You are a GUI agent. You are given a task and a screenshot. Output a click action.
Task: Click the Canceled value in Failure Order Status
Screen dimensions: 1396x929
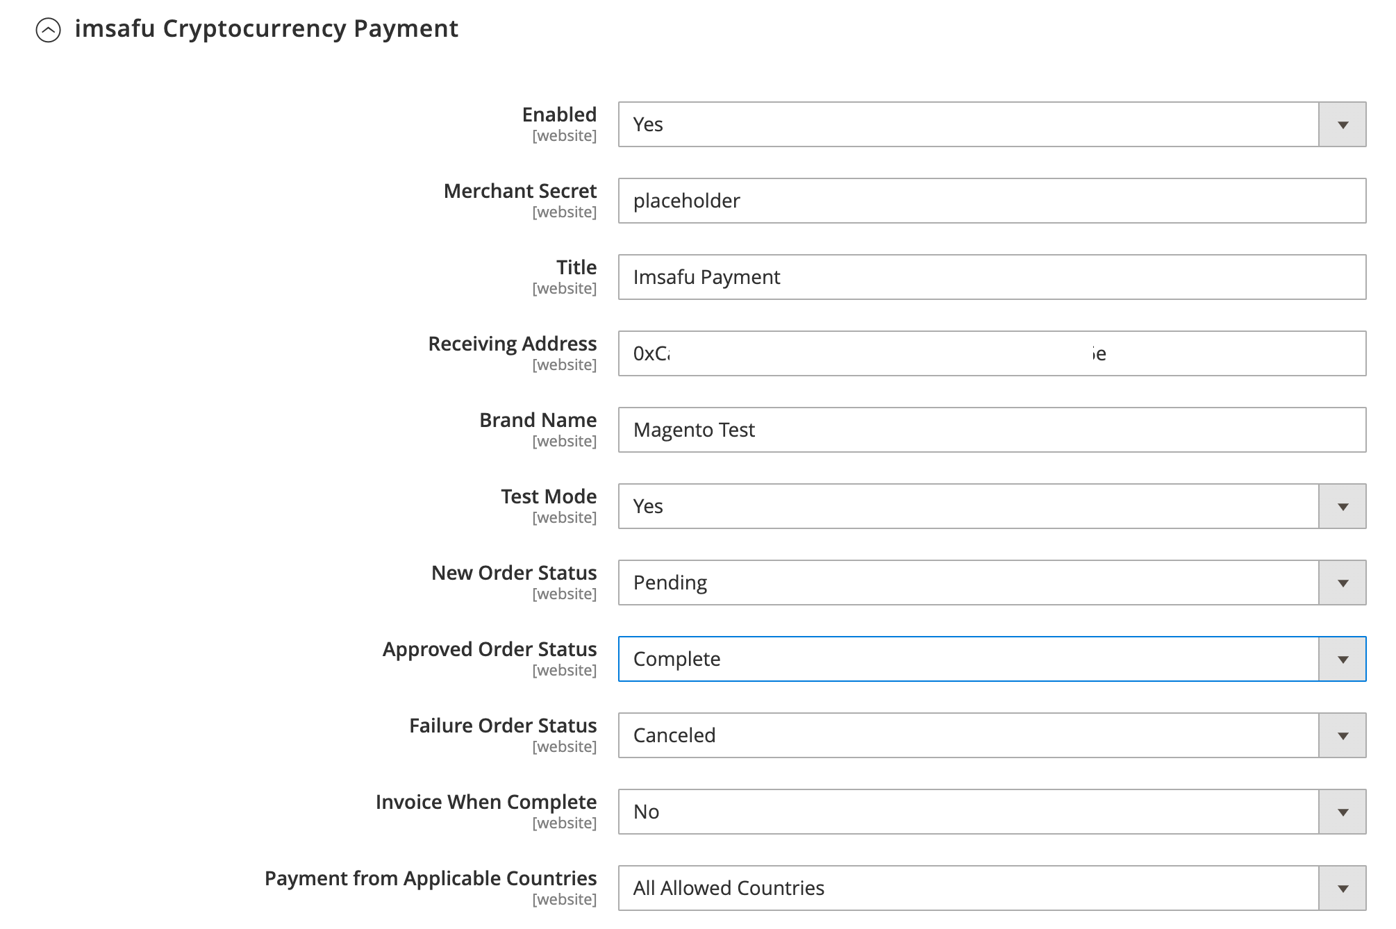pos(903,735)
